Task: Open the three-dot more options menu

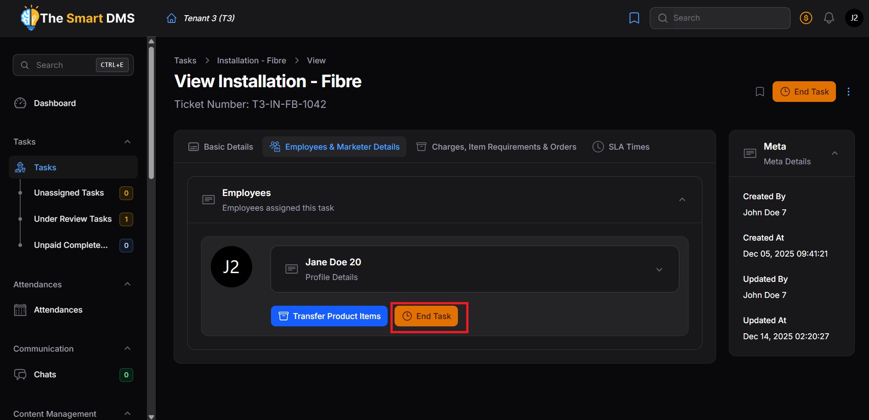Action: coord(848,92)
